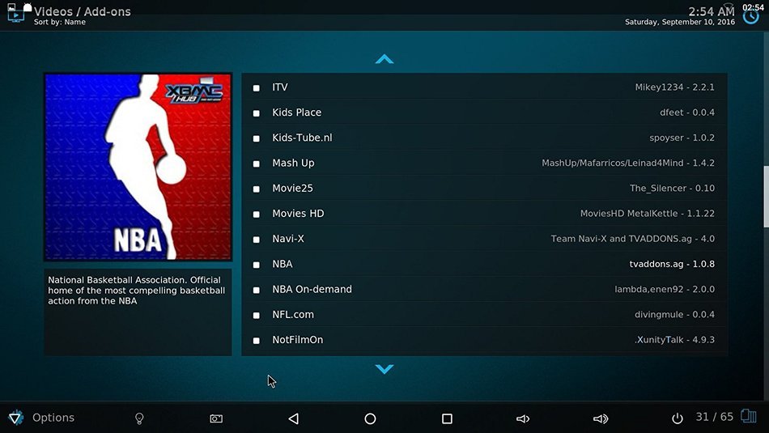
Task: Select the Kids Place add-on
Action: pyautogui.click(x=485, y=112)
